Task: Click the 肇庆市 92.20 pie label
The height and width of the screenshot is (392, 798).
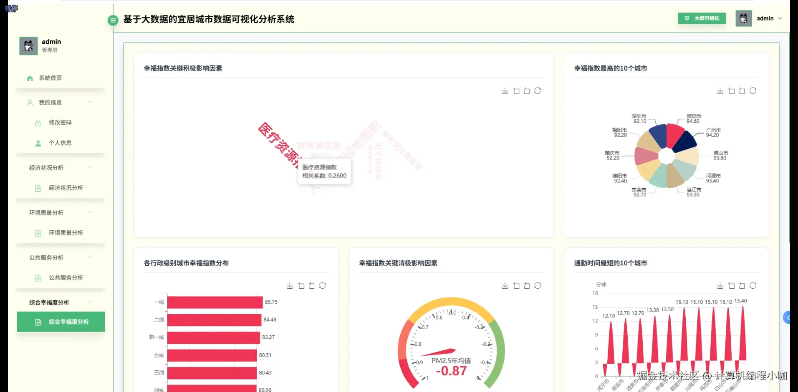Action: click(x=612, y=155)
